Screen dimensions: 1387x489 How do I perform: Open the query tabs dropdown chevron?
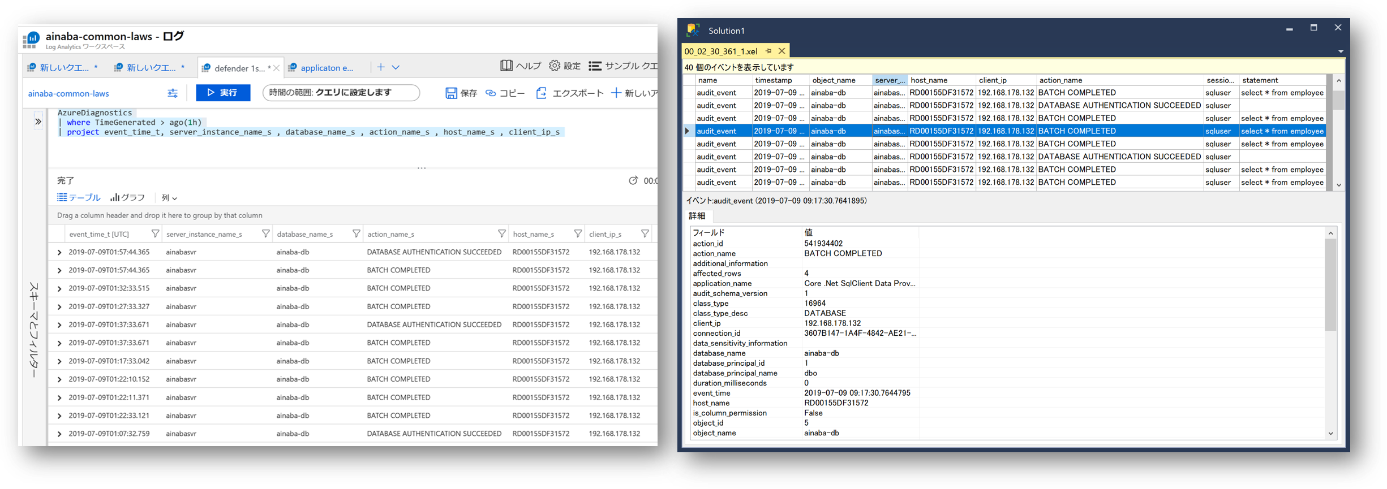tap(396, 68)
